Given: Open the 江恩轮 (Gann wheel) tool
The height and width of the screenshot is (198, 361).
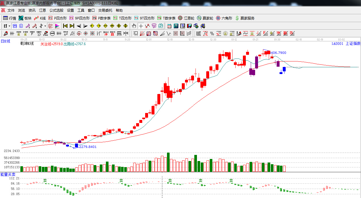Looking at the screenshot, I should [x=186, y=18].
